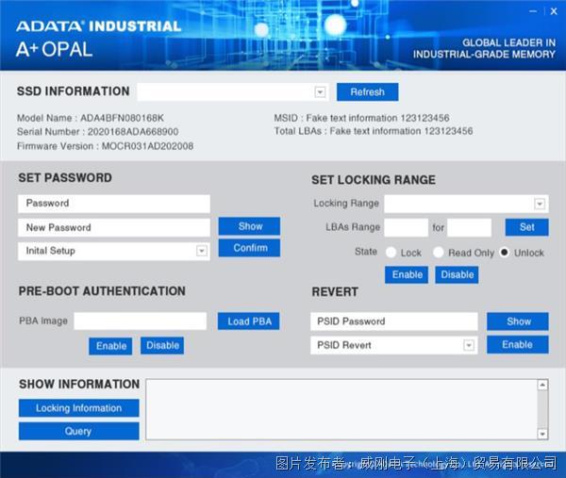Click the New Password field
This screenshot has height=478, width=566.
[x=114, y=227]
